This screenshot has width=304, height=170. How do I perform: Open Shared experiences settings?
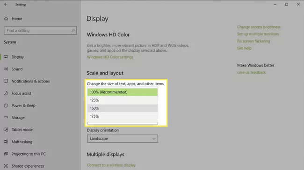pos(28,166)
